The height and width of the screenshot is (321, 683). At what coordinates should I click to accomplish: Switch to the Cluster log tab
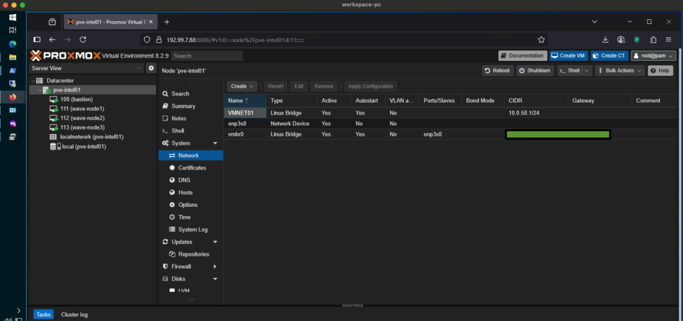pyautogui.click(x=74, y=314)
